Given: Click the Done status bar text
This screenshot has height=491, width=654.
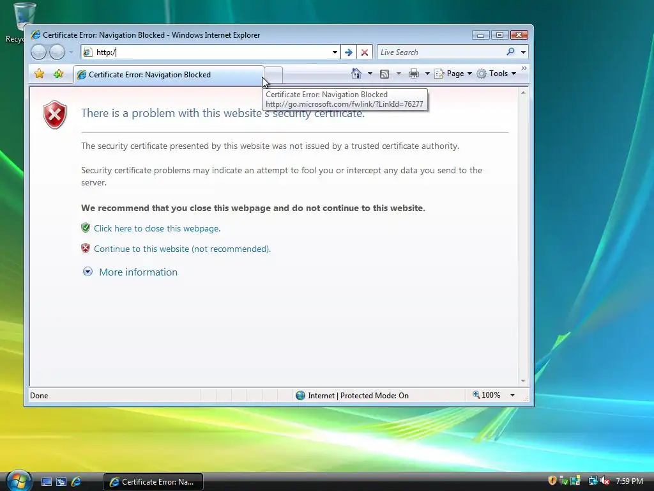Looking at the screenshot, I should click(39, 395).
